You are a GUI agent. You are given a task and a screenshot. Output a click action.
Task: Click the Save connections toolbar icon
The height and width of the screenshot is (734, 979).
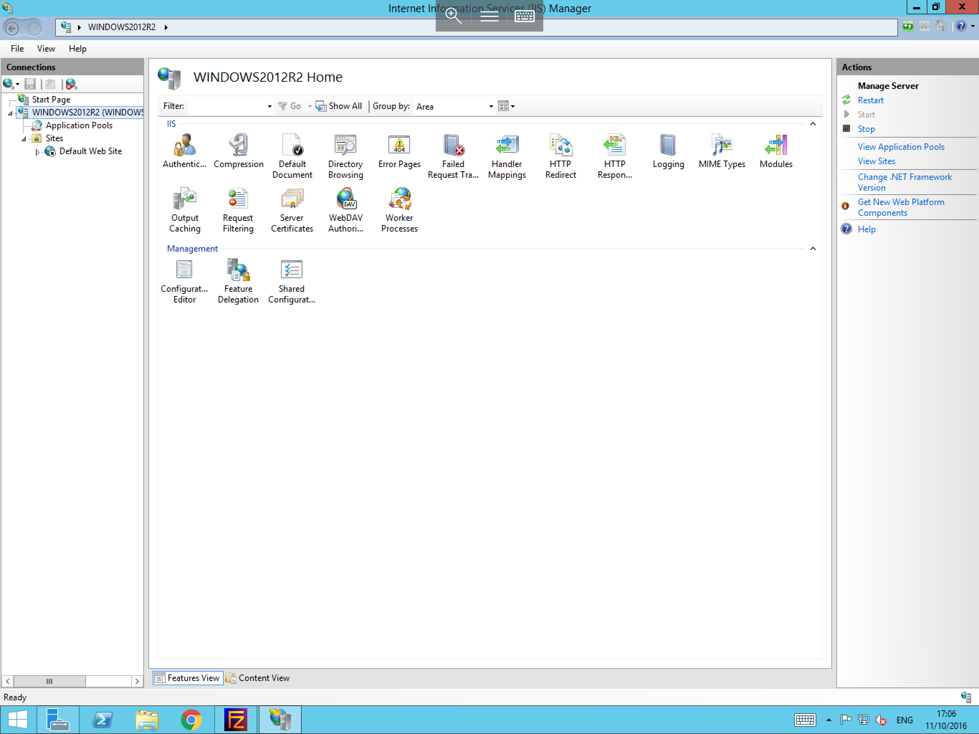(x=30, y=84)
